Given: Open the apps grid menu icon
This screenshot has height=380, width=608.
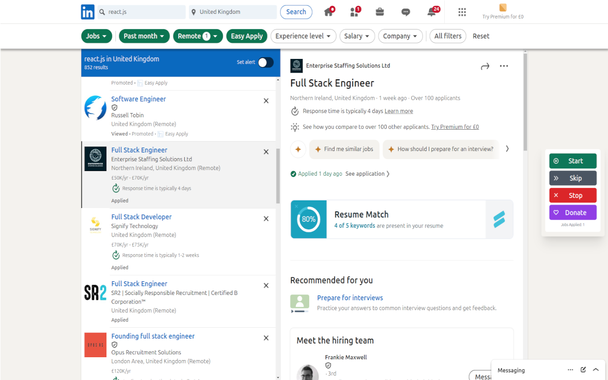Looking at the screenshot, I should (x=462, y=12).
